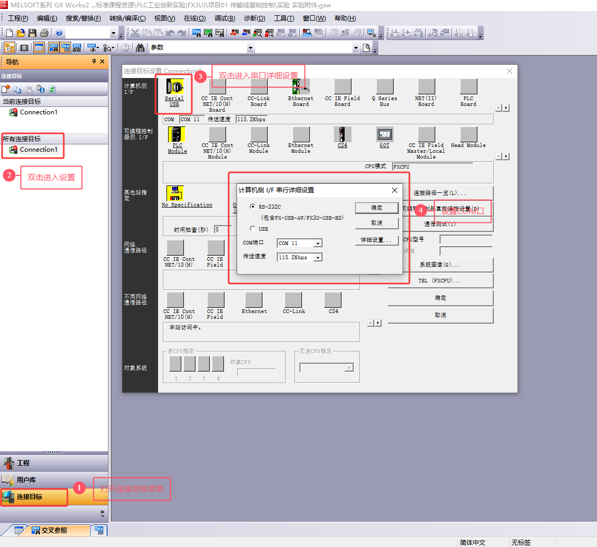Screen dimensions: 597x547
Task: Click the Write to PLC red arrow icon
Action: 234,33
